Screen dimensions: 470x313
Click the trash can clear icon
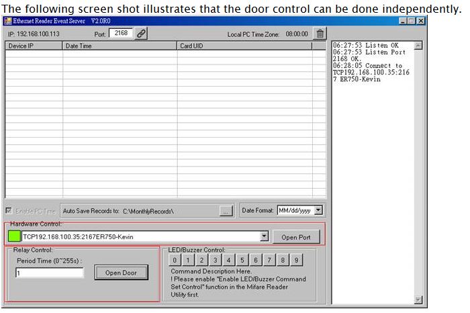(320, 34)
